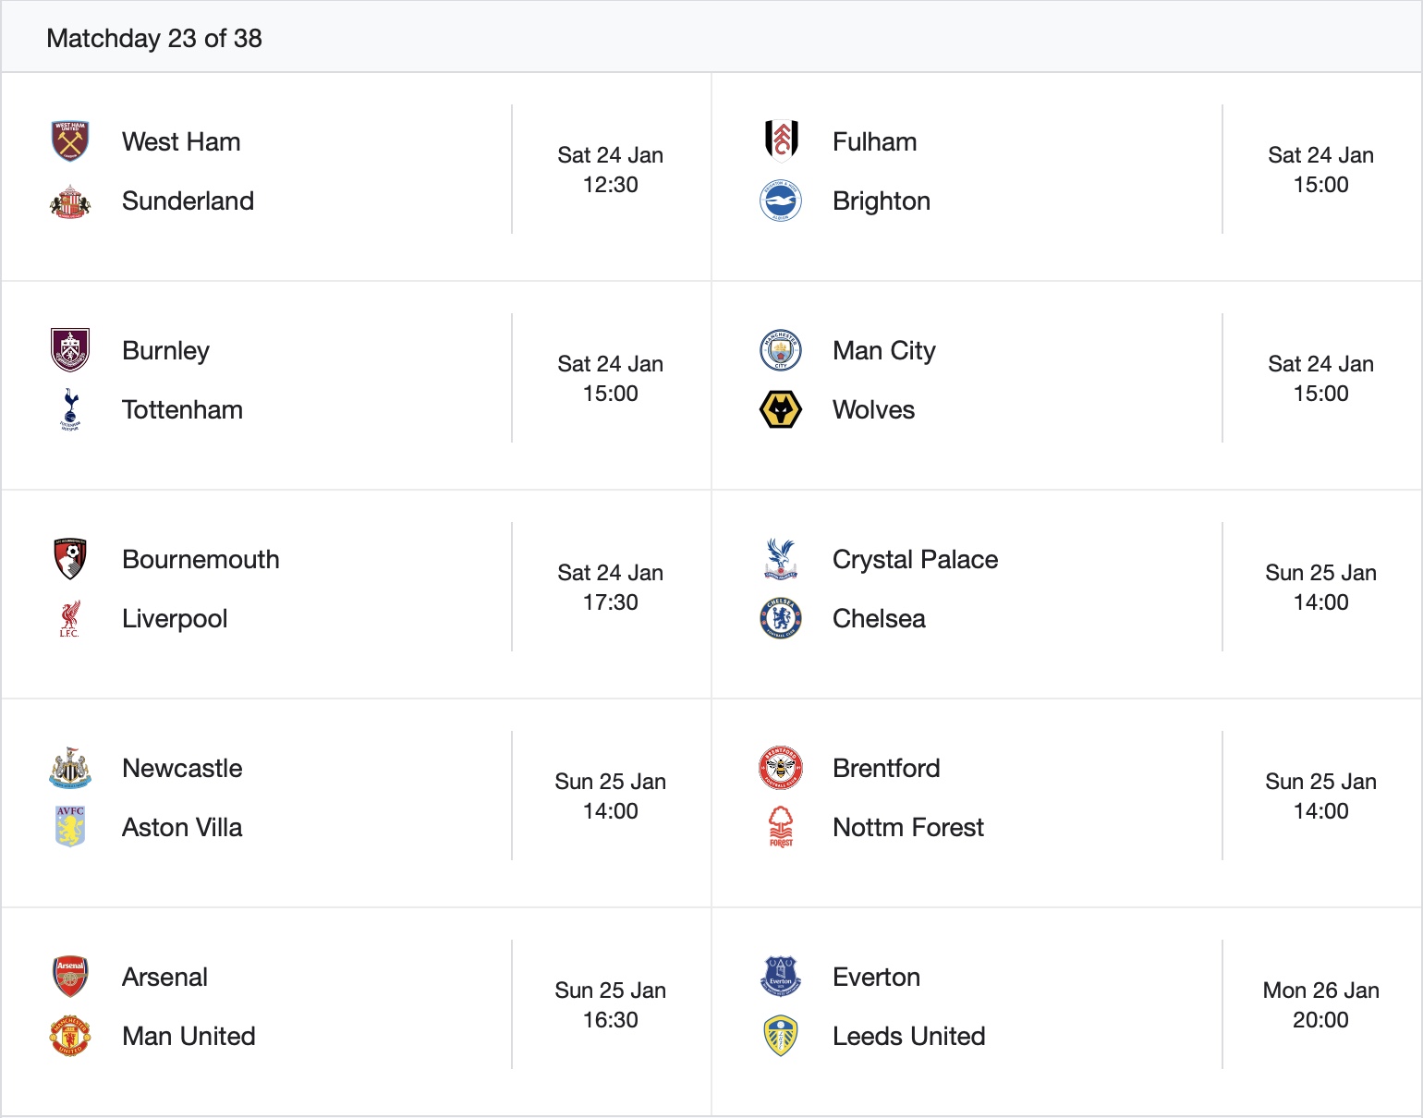Image resolution: width=1423 pixels, height=1118 pixels.
Task: Select the Tottenham cockerel crest
Action: coord(69,409)
